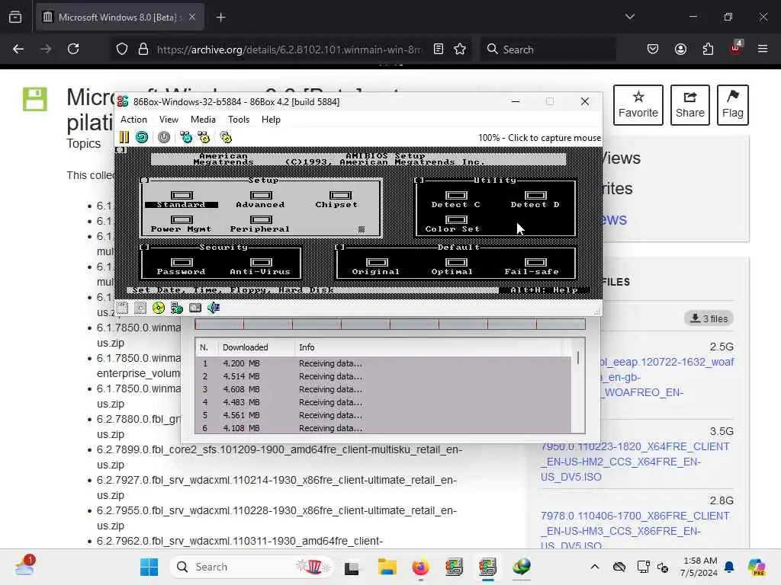
Task: Toggle reader view in address bar
Action: pos(439,49)
